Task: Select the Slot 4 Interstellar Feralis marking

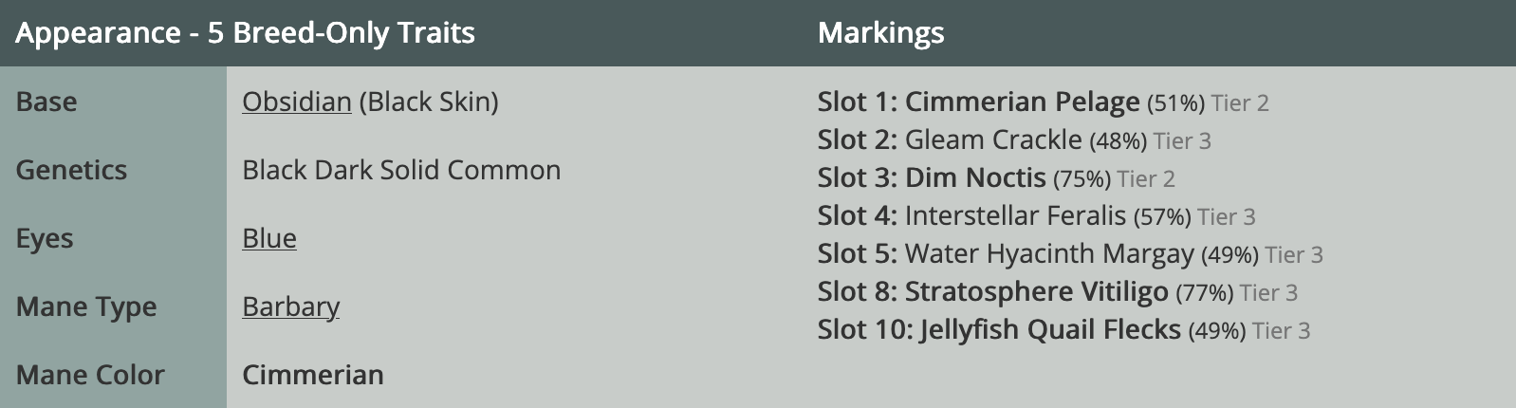Action: [1036, 215]
